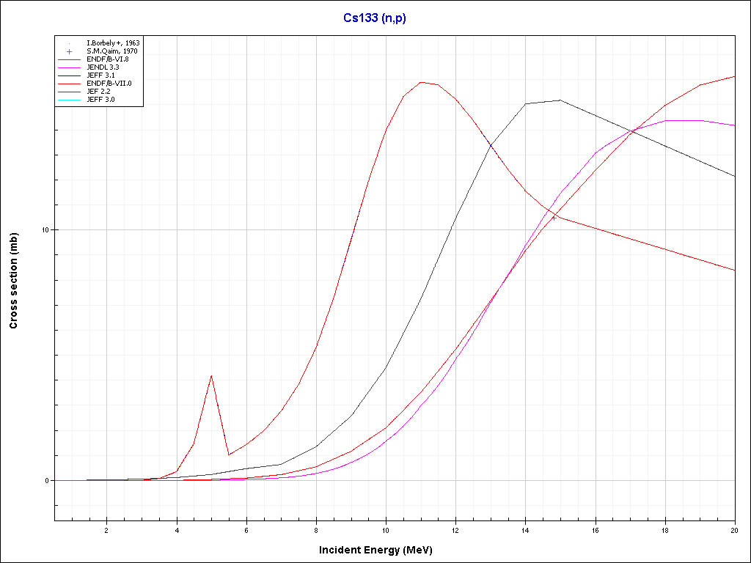Image resolution: width=751 pixels, height=563 pixels.
Task: Click the red ENDF/B-VI.8 line sample in legend
Action: (70, 59)
